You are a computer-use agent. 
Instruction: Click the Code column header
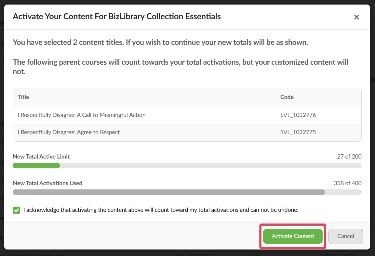tap(287, 97)
